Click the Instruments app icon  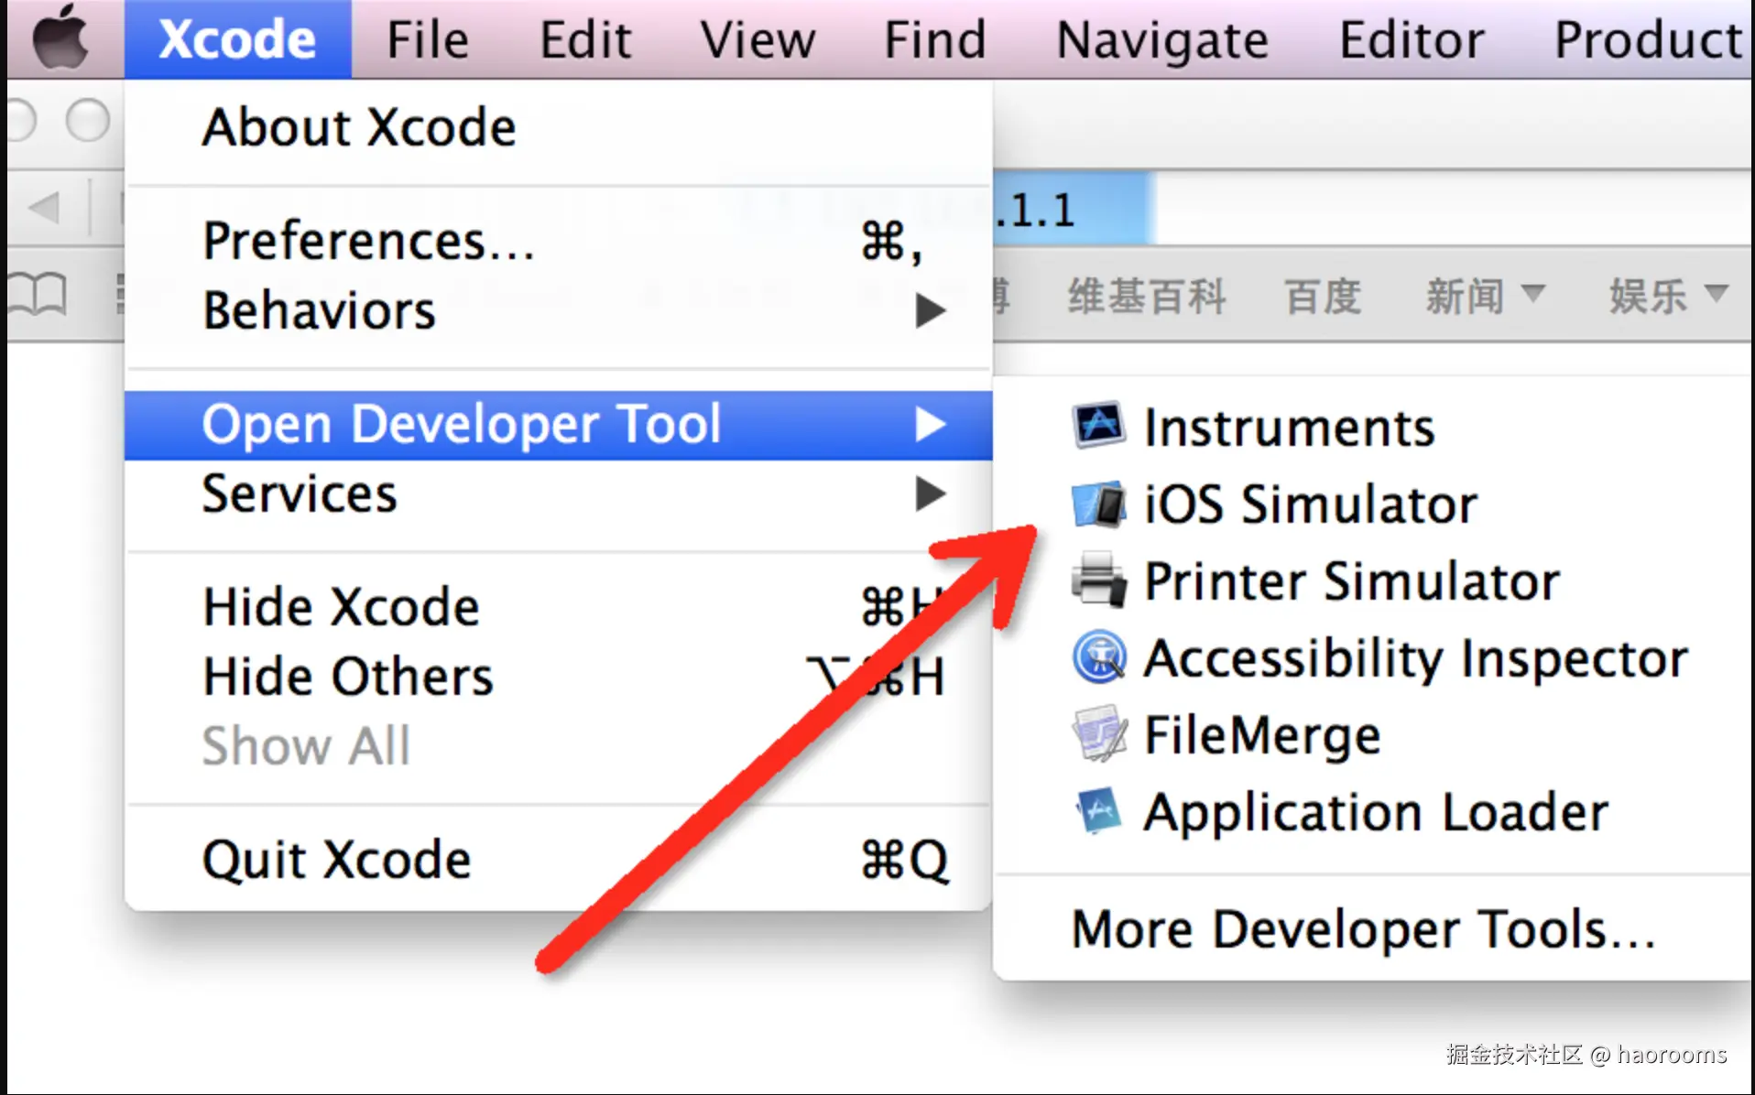(x=1098, y=426)
